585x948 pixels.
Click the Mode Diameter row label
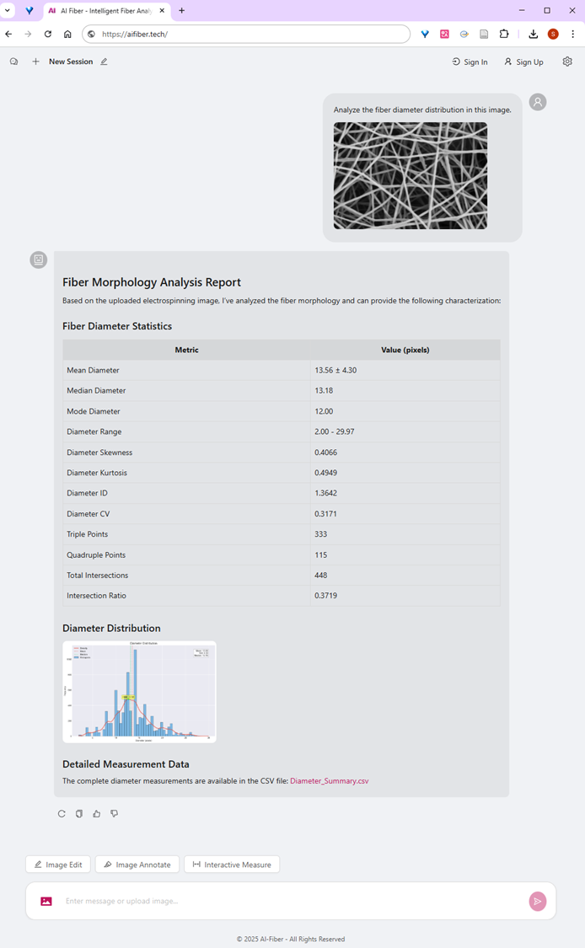[94, 411]
